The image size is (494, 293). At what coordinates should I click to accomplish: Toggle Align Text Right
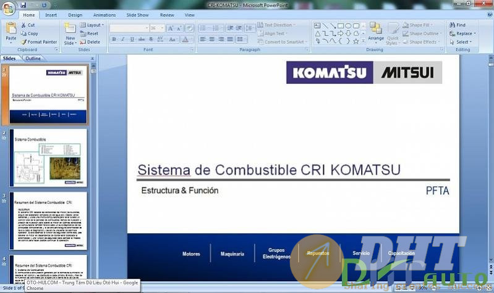pyautogui.click(x=221, y=39)
